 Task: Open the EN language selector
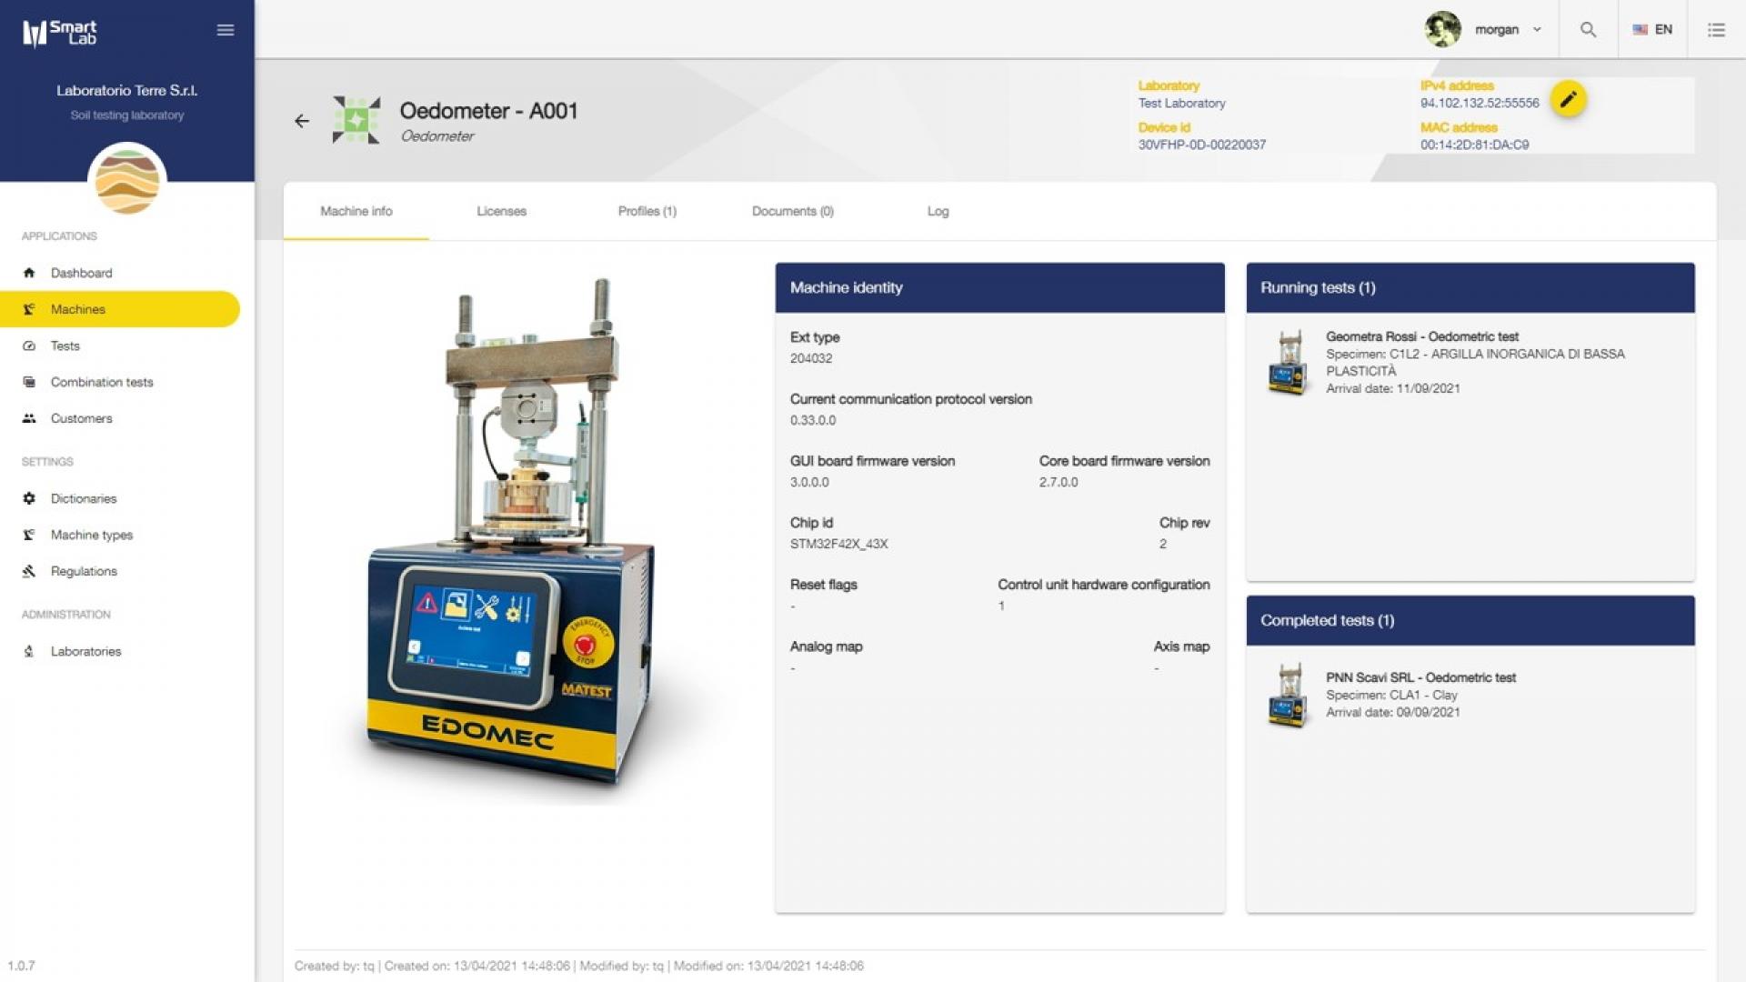[x=1652, y=30]
